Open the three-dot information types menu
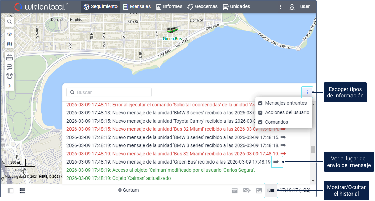The width and height of the screenshot is (375, 201). [x=307, y=92]
